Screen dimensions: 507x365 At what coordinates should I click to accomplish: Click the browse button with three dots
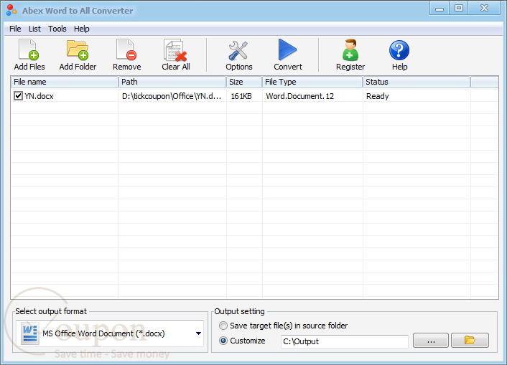(x=431, y=340)
